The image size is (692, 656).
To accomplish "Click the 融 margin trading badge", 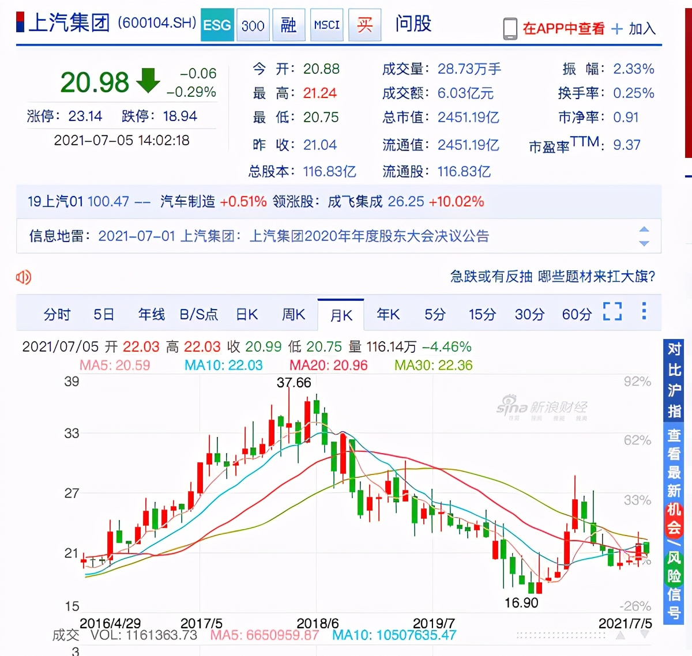I will (x=288, y=25).
